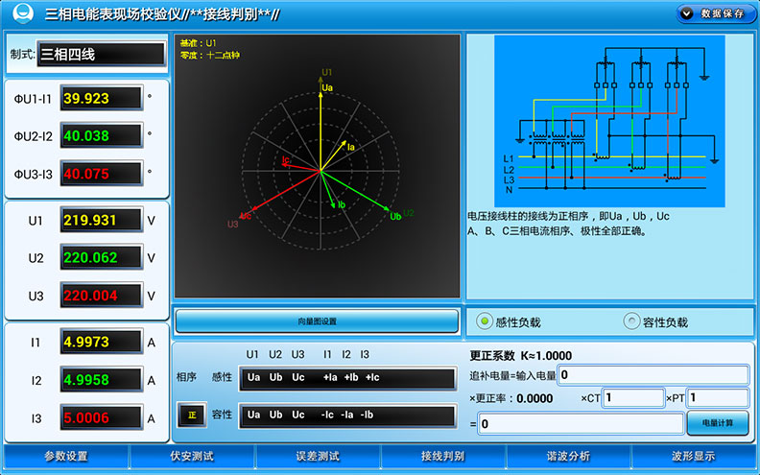This screenshot has height=475, width=760.
Task: Select the 容性负载 capacitive load option
Action: [631, 321]
